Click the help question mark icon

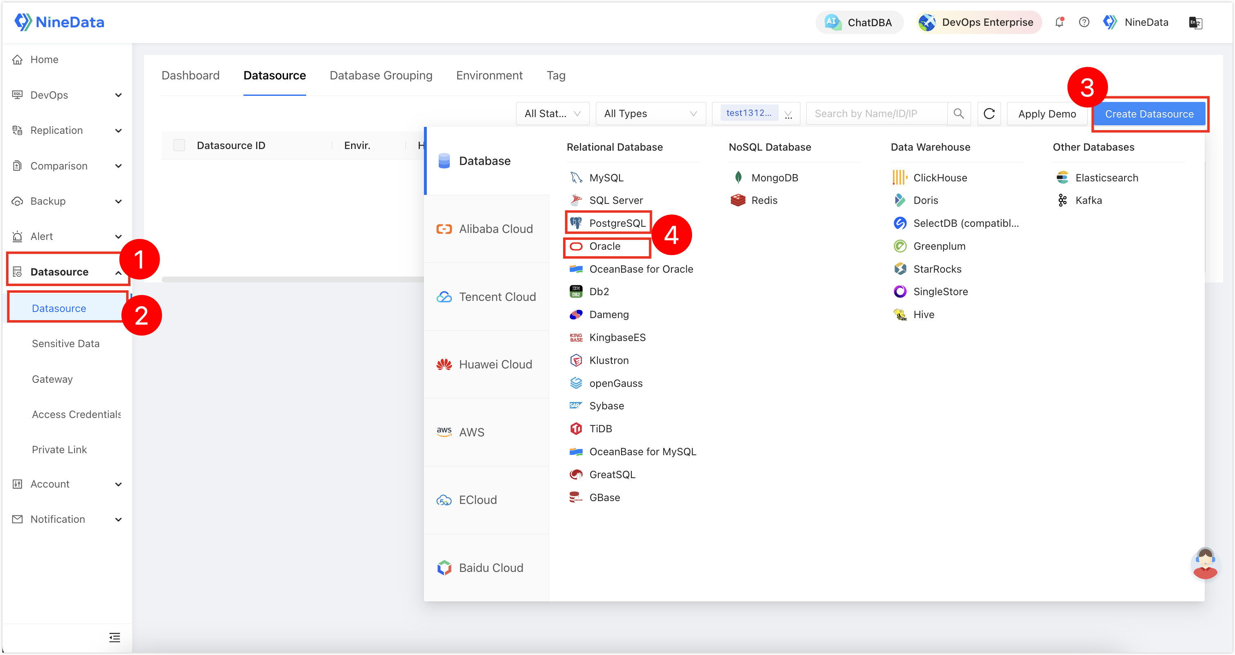1084,22
